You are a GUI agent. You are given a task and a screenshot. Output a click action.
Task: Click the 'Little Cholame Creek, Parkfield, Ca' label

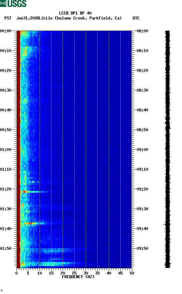[80, 18]
